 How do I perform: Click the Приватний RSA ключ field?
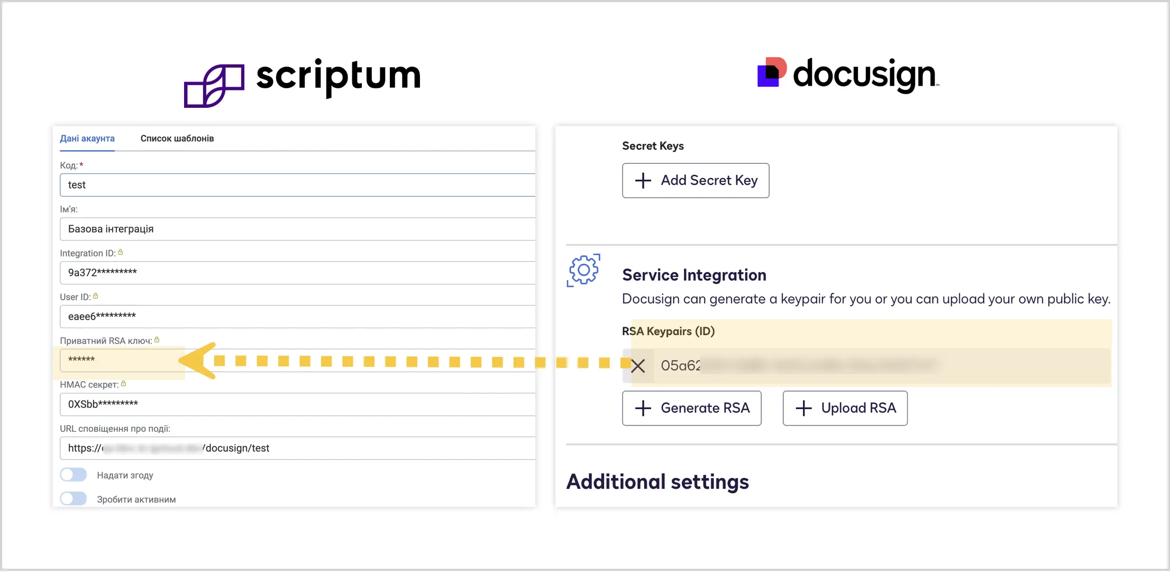(x=298, y=360)
